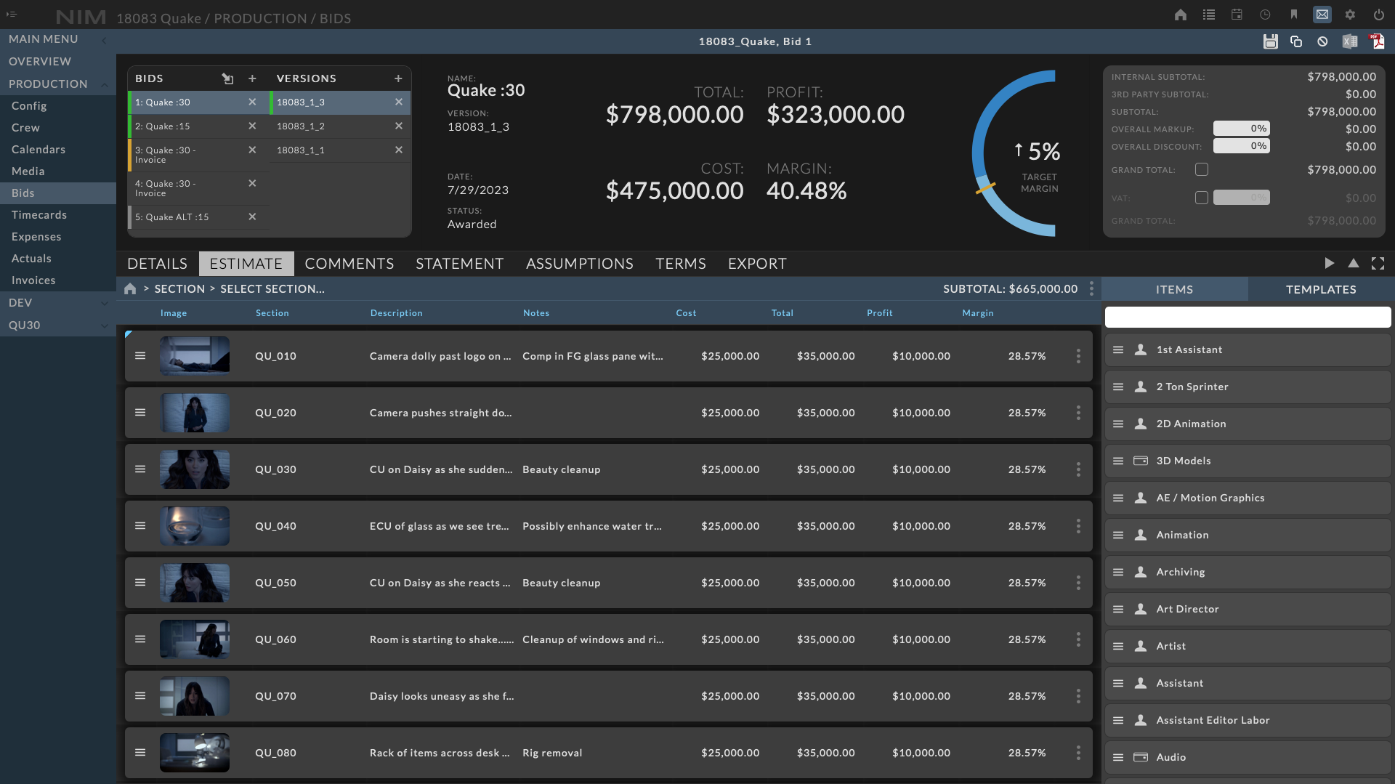1395x784 pixels.
Task: Save the current bid
Action: click(x=1270, y=41)
